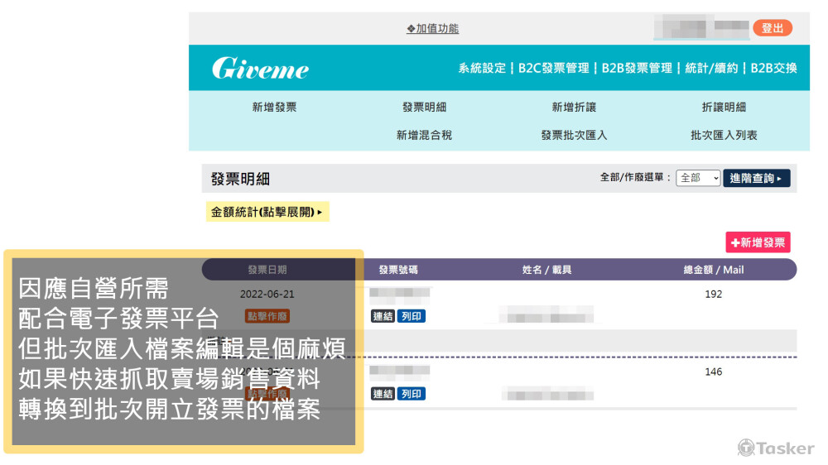Viewport: 828px width, 465px height.
Task: Open the 全部/作廢 filter dropdown
Action: tap(698, 179)
